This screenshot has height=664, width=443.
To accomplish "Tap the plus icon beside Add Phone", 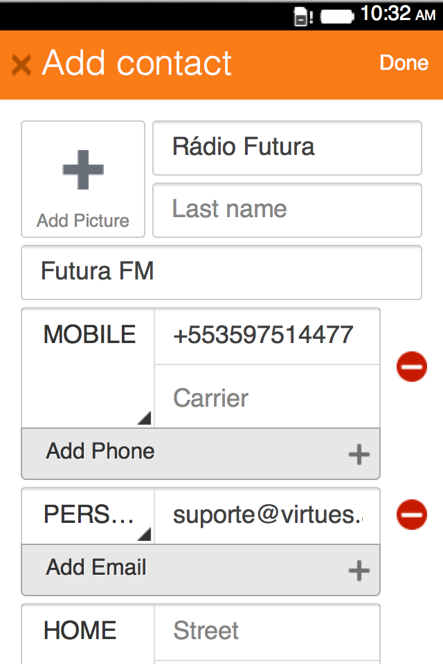I will 359,454.
